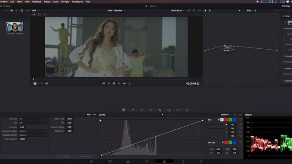Viewport: 292px width, 164px height.
Task: Stop playback in the viewer
Action: coord(114,83)
